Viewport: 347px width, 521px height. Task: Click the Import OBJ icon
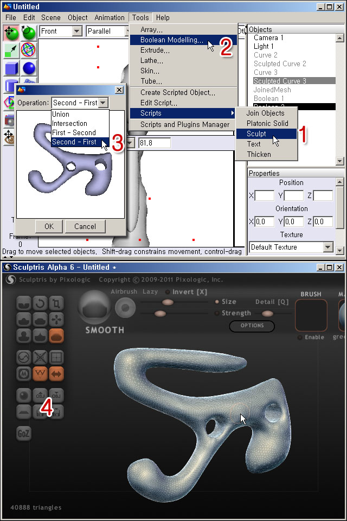click(40, 396)
